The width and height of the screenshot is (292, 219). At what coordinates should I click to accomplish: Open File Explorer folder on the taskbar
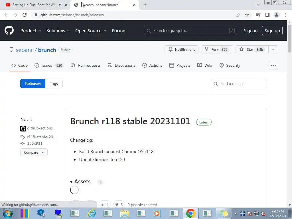tap(125, 213)
